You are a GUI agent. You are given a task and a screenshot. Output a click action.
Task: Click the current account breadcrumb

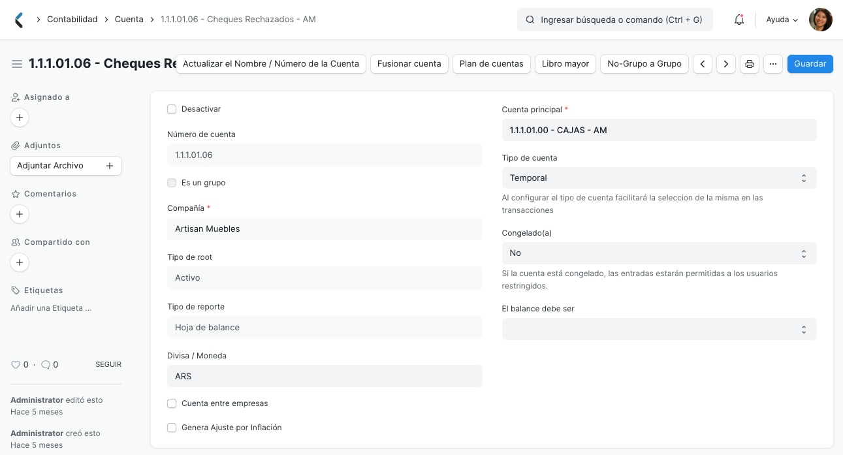238,20
